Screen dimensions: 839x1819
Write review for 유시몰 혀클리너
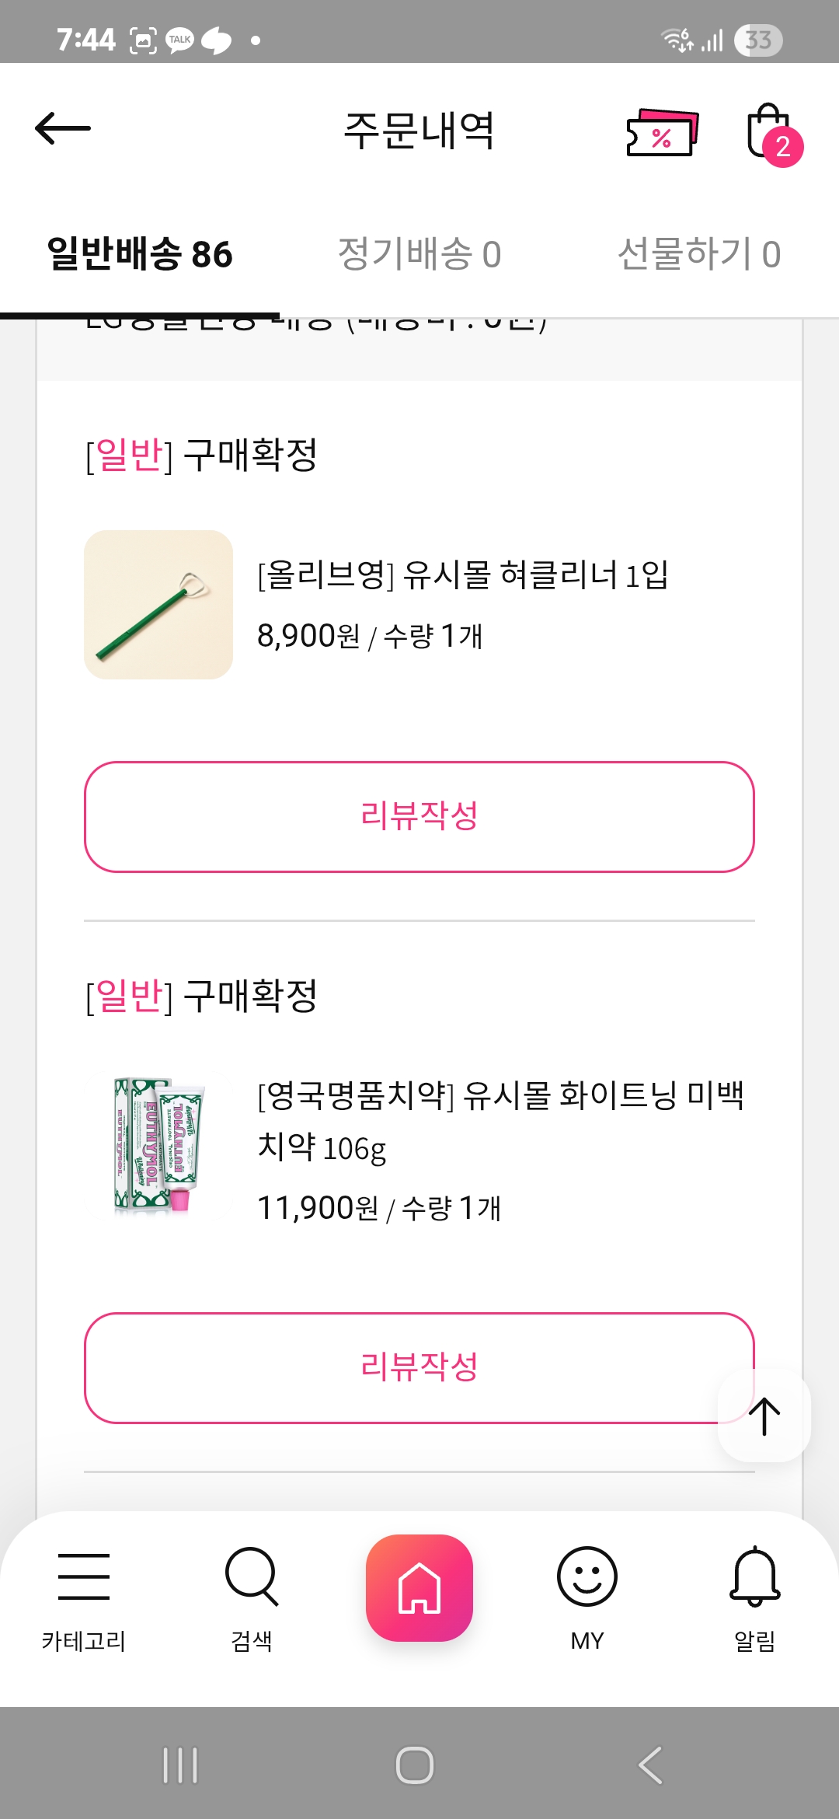point(419,816)
